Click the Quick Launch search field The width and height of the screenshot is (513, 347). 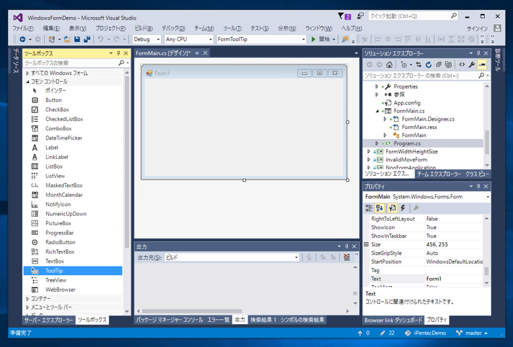[x=413, y=16]
